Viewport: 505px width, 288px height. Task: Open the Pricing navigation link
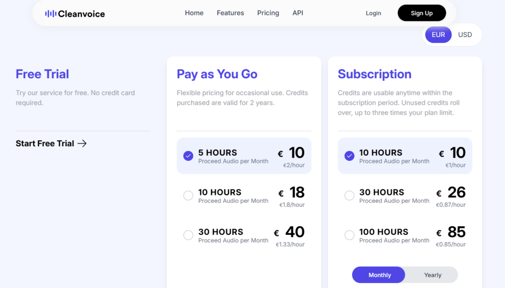coord(268,13)
